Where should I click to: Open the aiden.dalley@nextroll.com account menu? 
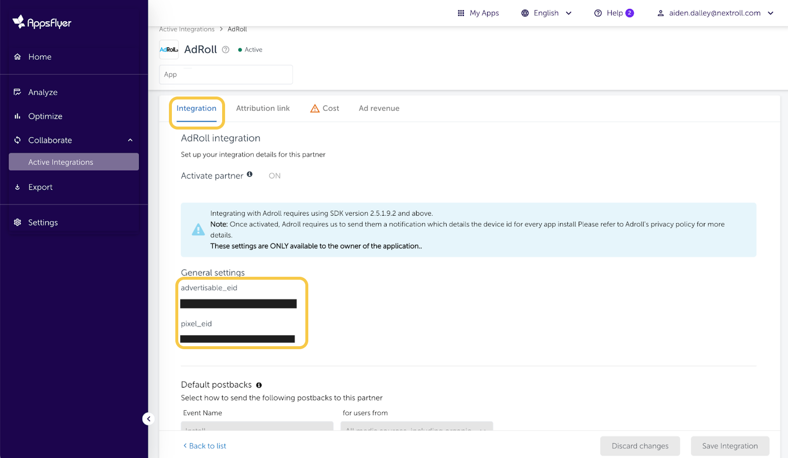716,13
